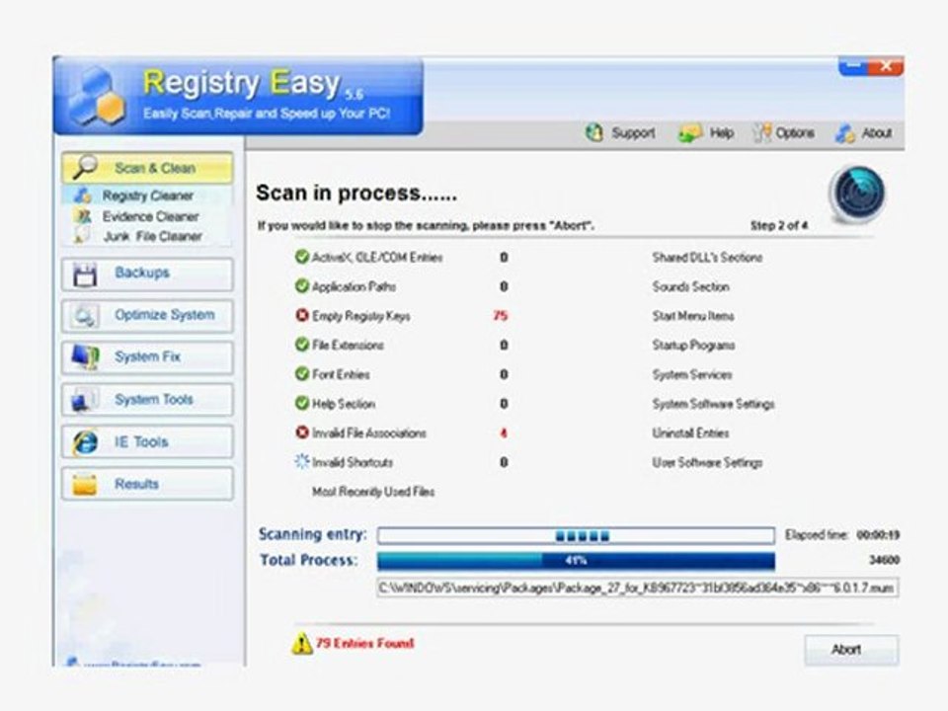This screenshot has height=711, width=948.
Task: Click the radar scan animation icon
Action: pyautogui.click(x=857, y=195)
